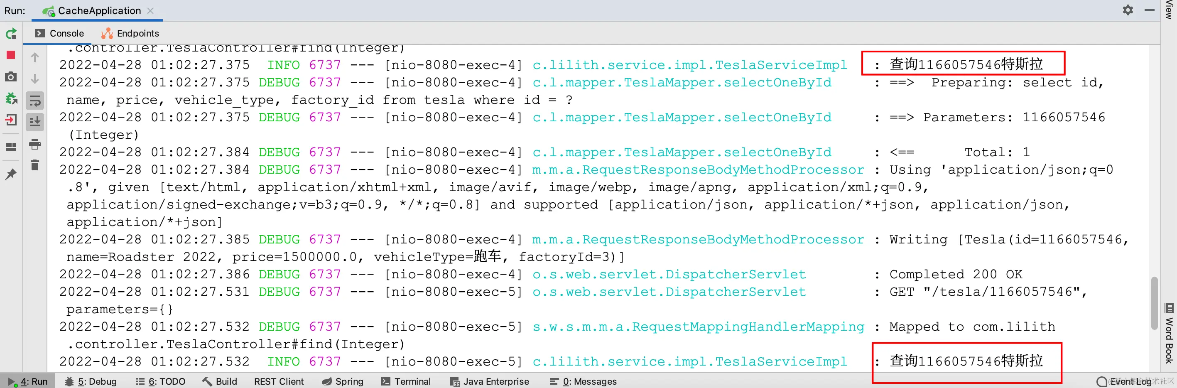Viewport: 1177px width, 388px height.
Task: Switch to the Console tab
Action: [59, 33]
